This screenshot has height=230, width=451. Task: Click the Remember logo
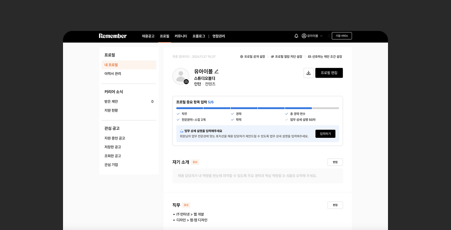[113, 36]
